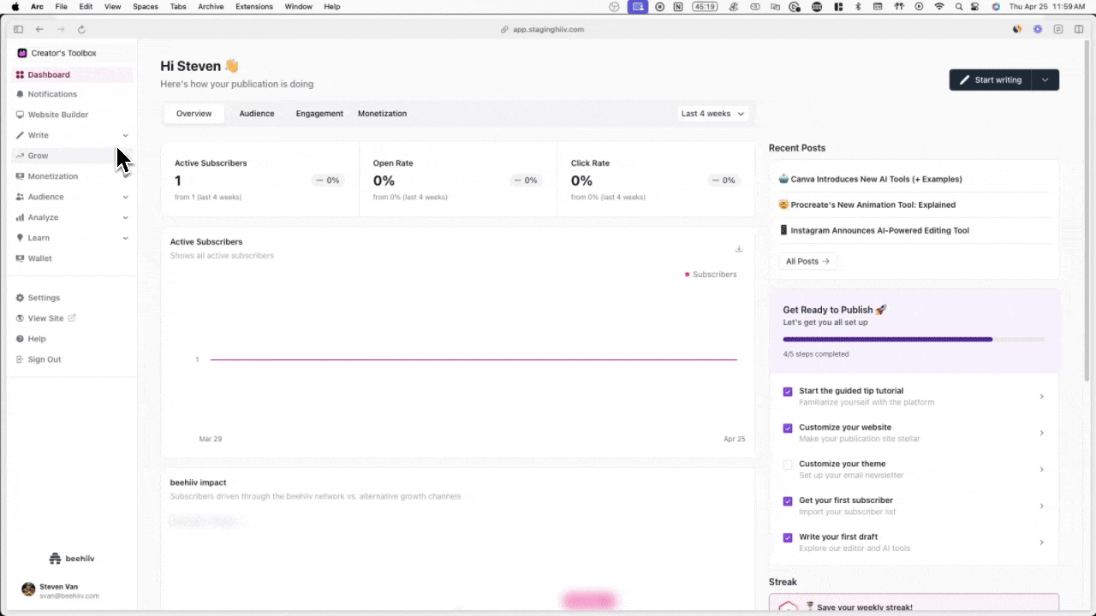The width and height of the screenshot is (1096, 616).
Task: Open Instagram Announces AI-Powered Editing Tool post
Action: [874, 231]
